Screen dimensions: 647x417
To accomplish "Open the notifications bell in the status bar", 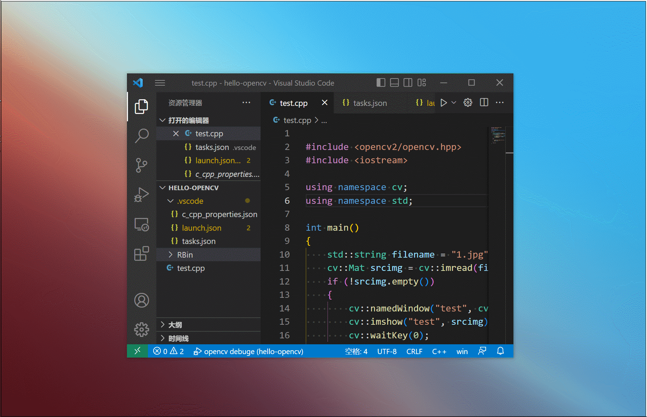I will [500, 351].
